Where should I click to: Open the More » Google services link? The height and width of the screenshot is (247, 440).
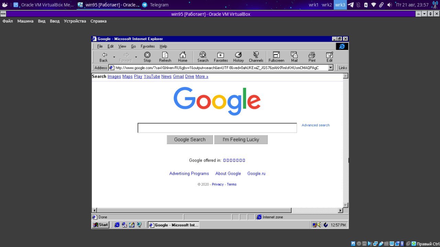pos(202,76)
